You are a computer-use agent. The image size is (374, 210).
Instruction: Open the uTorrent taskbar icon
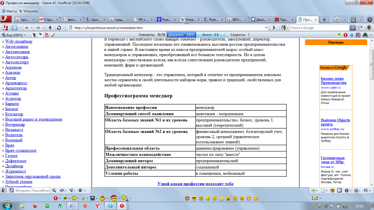click(x=60, y=206)
